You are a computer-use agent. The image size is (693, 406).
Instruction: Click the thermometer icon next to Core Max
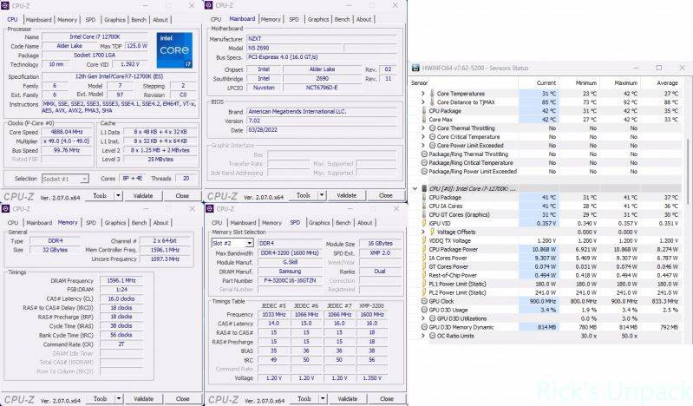(x=424, y=120)
